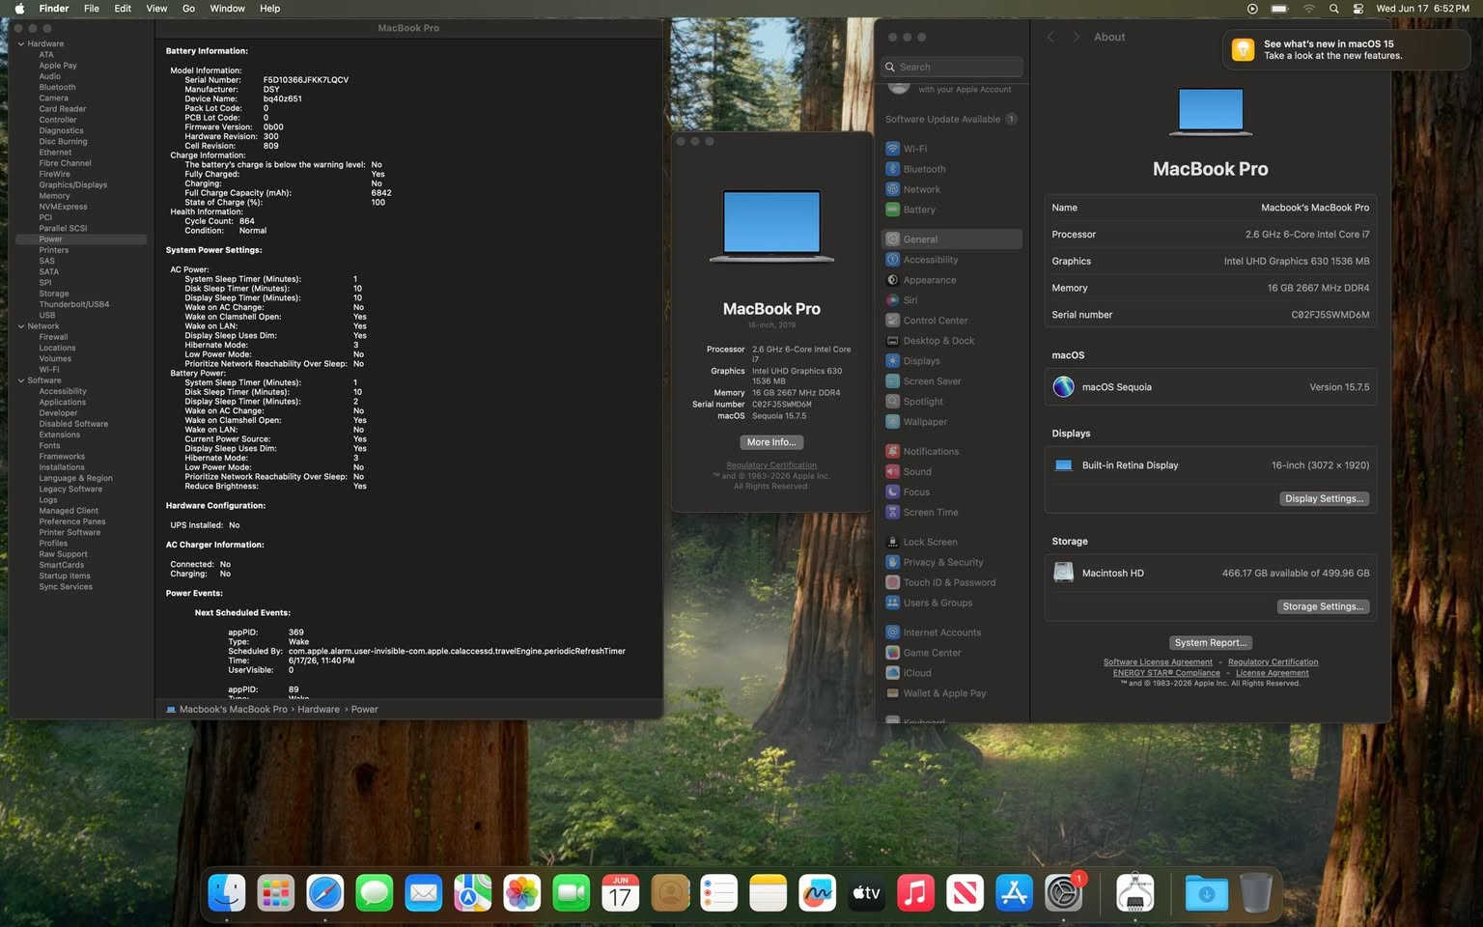Screen dimensions: 1483x927
Task: Select the macOS Sequoia version row
Action: pos(1211,387)
